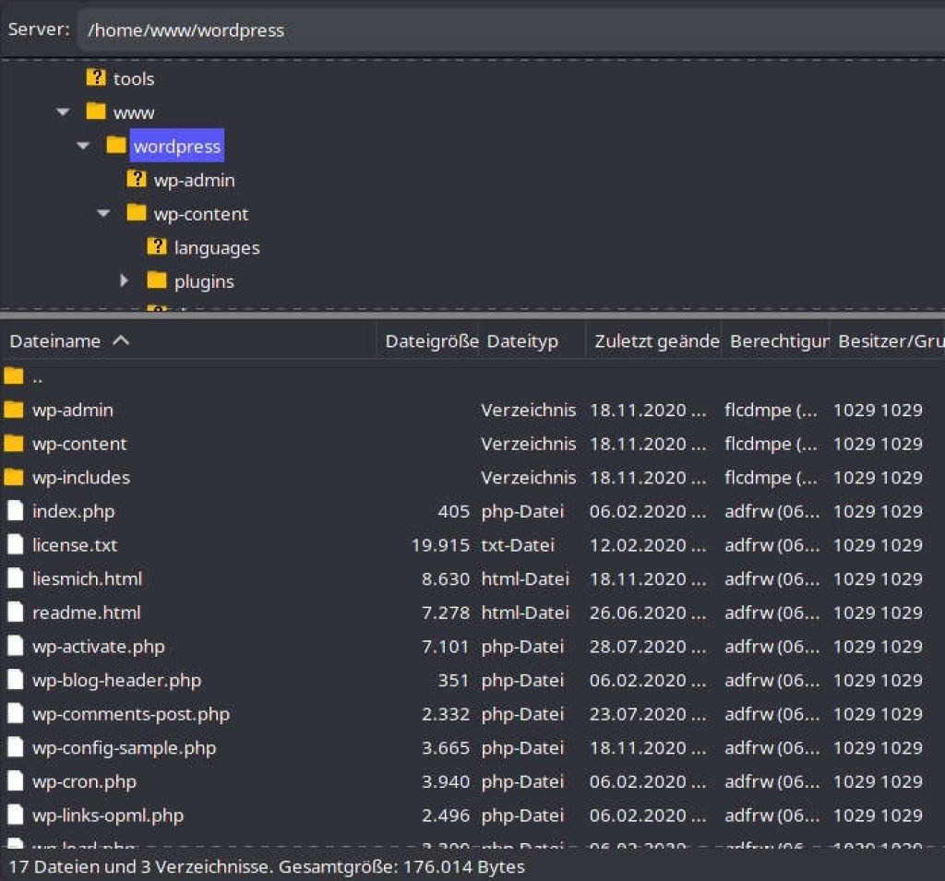Screen dimensions: 945x881
Task: Click the tools folder question-mark icon
Action: [96, 77]
